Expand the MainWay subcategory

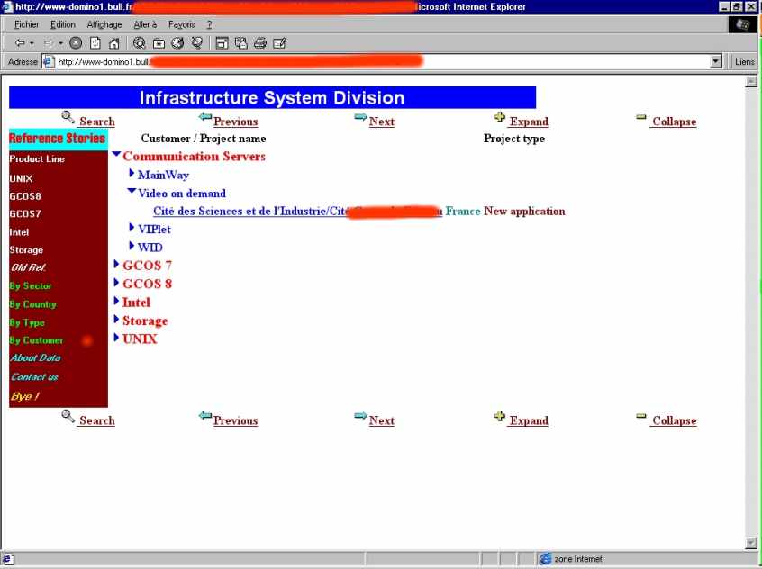point(132,173)
